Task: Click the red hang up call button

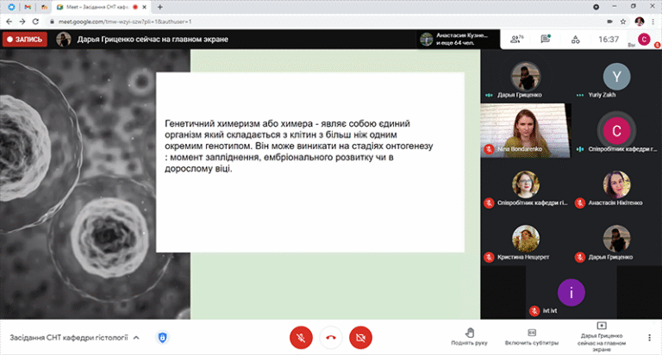Action: coord(330,336)
